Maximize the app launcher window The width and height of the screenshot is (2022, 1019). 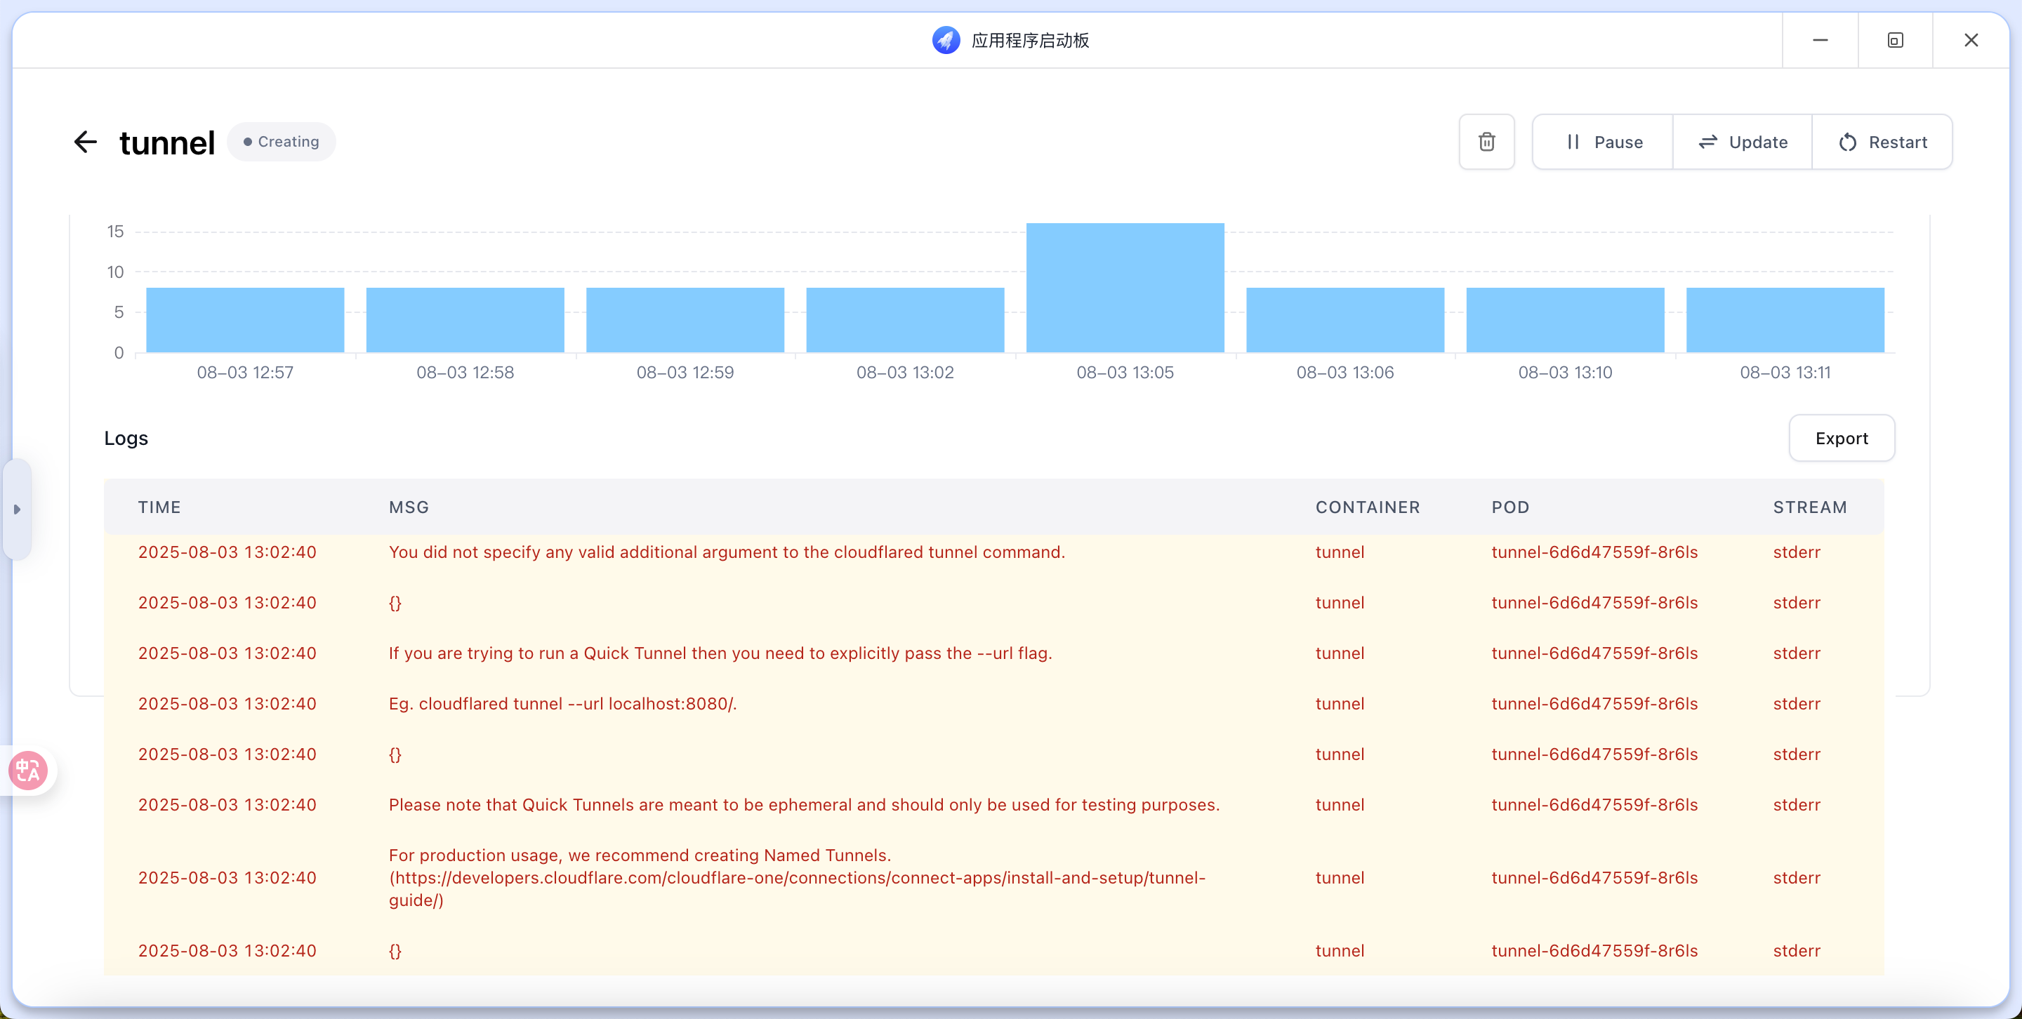[1895, 40]
